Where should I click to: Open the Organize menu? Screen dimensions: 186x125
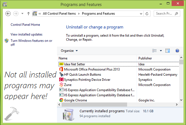[69, 51]
